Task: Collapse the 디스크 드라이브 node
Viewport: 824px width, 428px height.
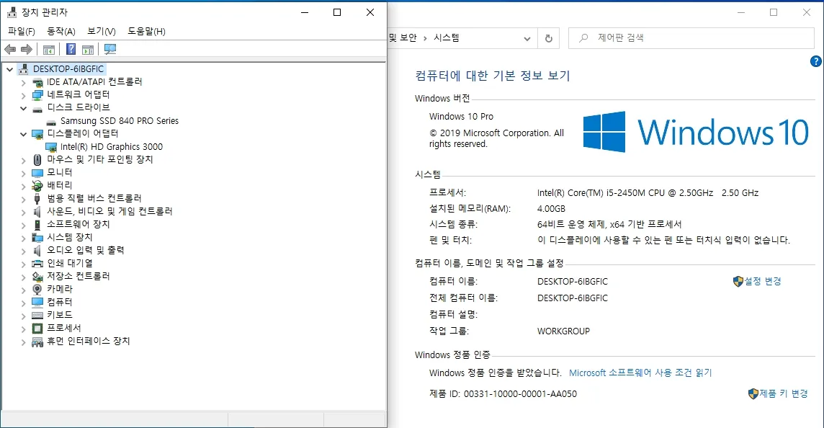Action: (23, 108)
